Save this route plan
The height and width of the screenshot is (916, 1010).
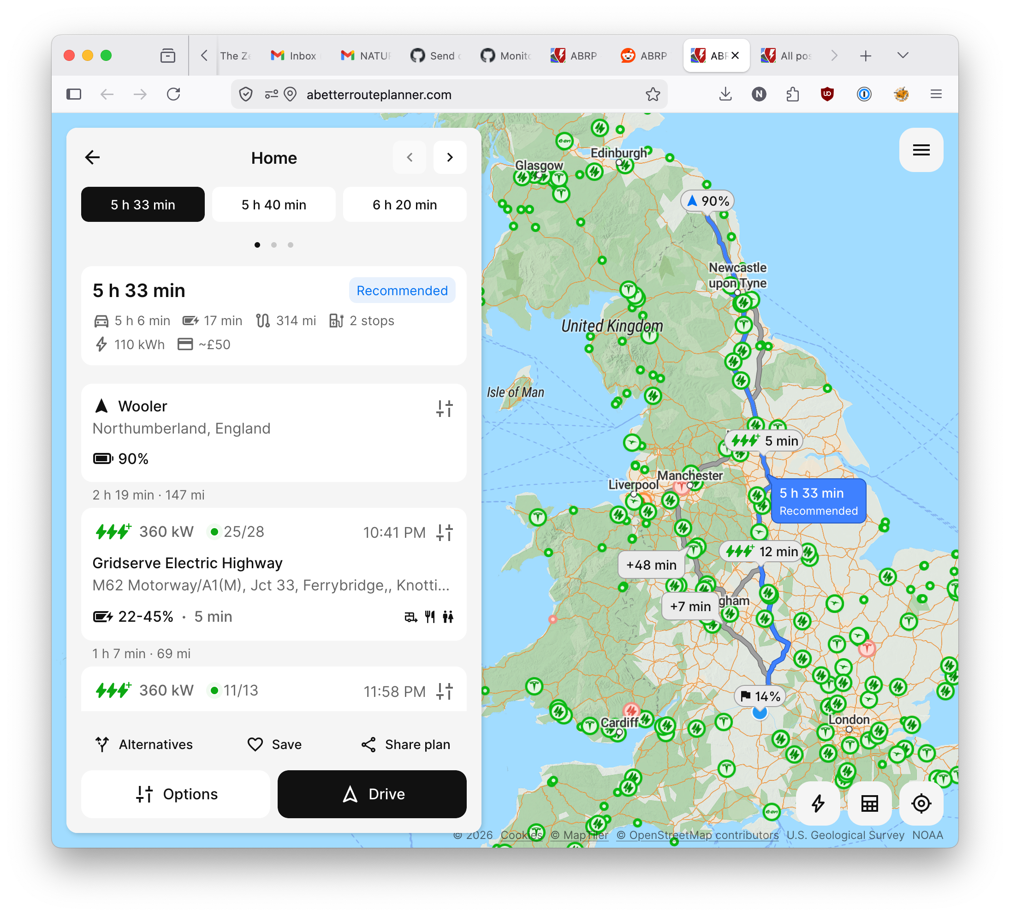click(274, 744)
